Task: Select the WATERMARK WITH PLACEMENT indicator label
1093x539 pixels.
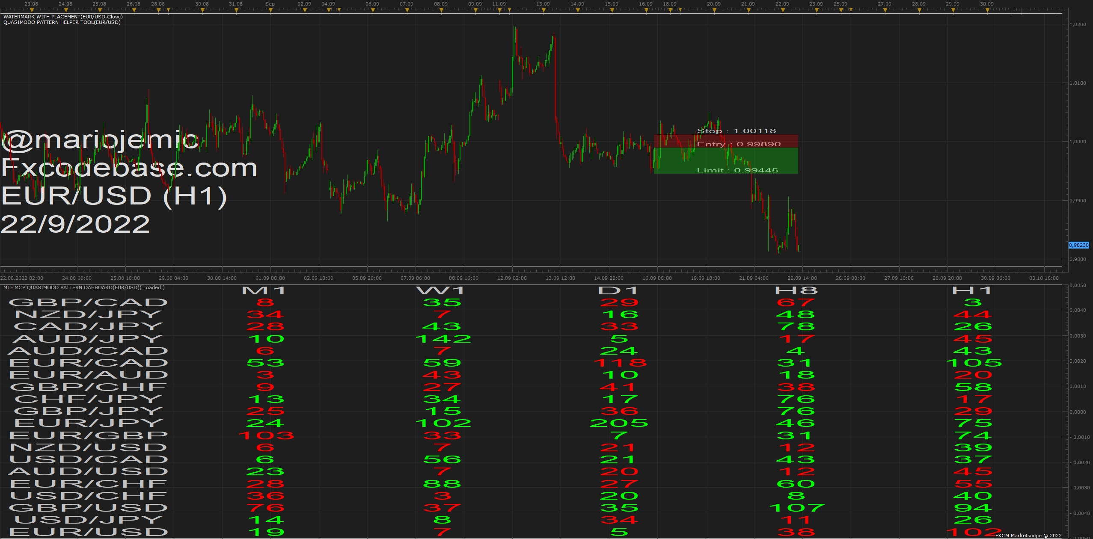Action: (63, 17)
